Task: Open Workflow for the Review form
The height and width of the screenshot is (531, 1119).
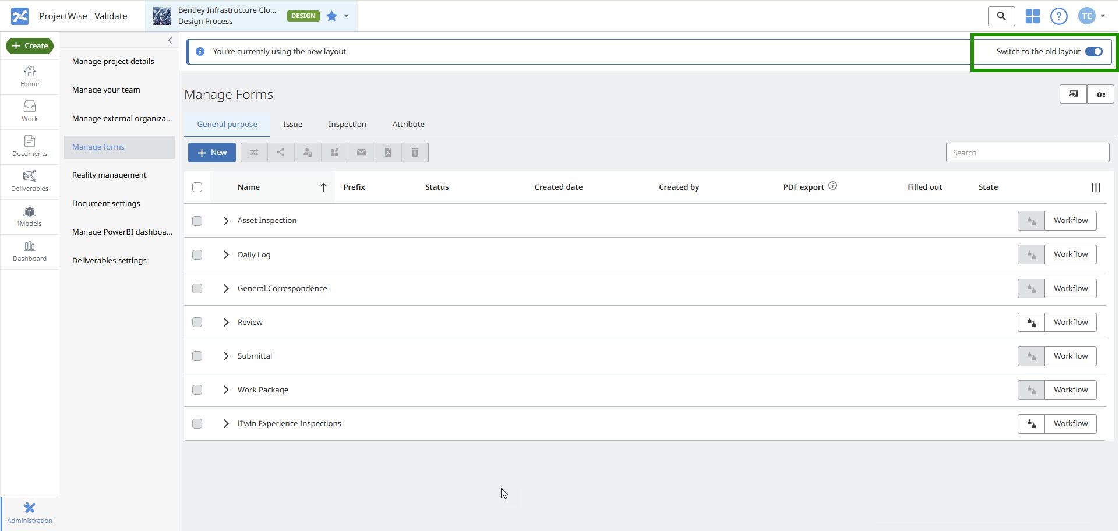Action: pos(1070,322)
